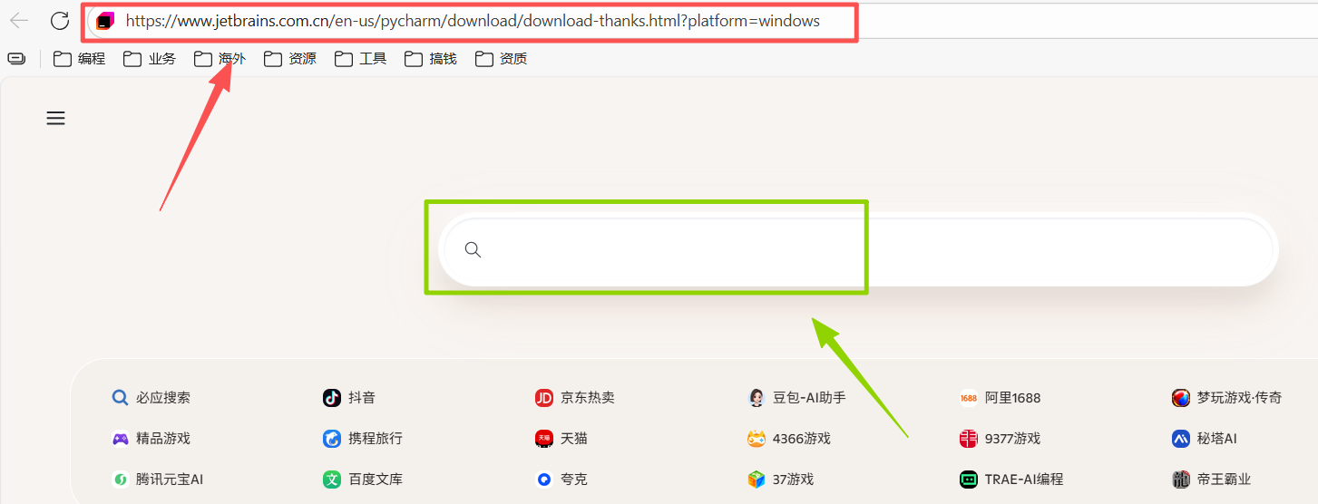The image size is (1318, 504).
Task: Expand the 海外 bookmarks folder
Action: 220,59
